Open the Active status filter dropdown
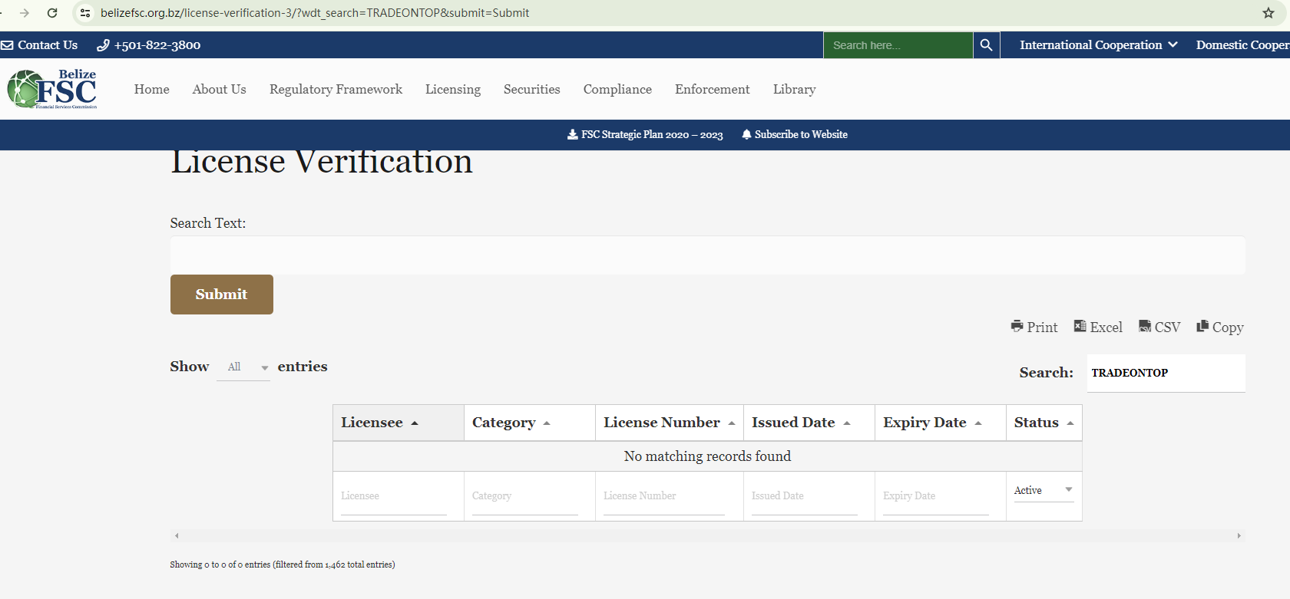1290x599 pixels. coord(1044,490)
